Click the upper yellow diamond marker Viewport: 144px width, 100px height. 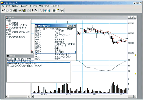pyautogui.click(x=135, y=55)
